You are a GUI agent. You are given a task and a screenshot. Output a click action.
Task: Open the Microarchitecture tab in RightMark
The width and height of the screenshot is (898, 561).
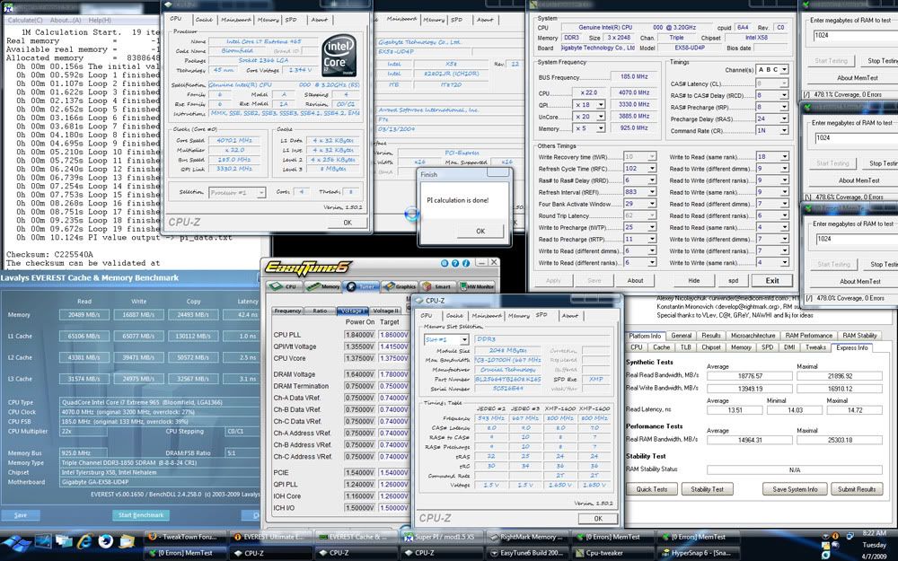tap(753, 336)
